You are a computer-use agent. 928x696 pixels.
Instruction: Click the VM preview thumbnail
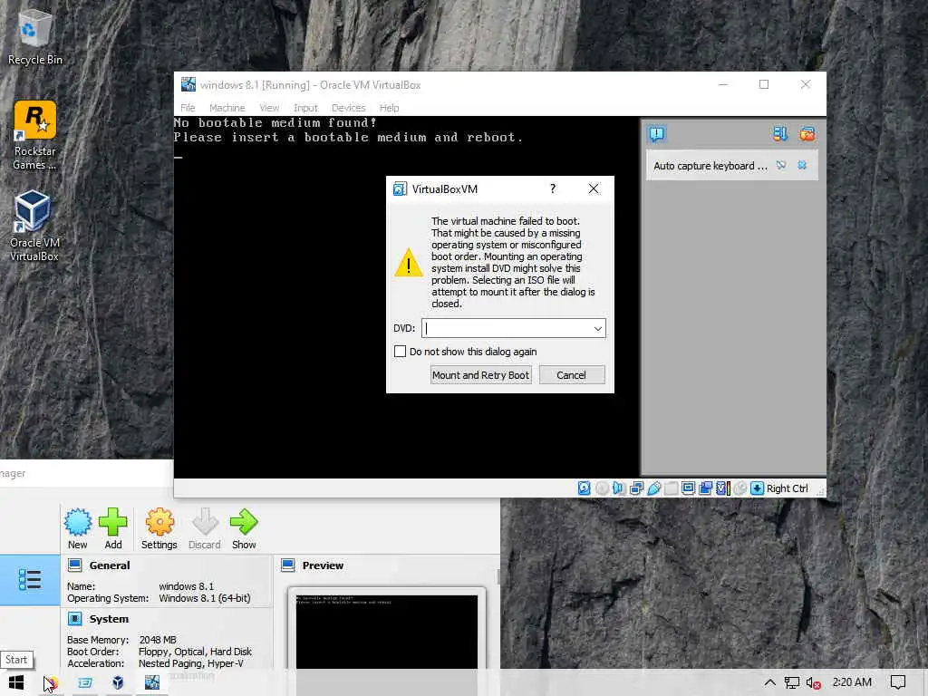[x=386, y=632]
